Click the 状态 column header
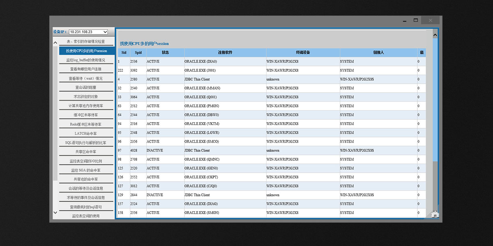The height and width of the screenshot is (246, 493). [165, 52]
